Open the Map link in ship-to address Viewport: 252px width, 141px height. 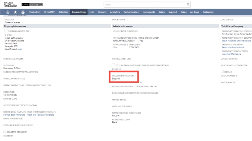[20, 49]
